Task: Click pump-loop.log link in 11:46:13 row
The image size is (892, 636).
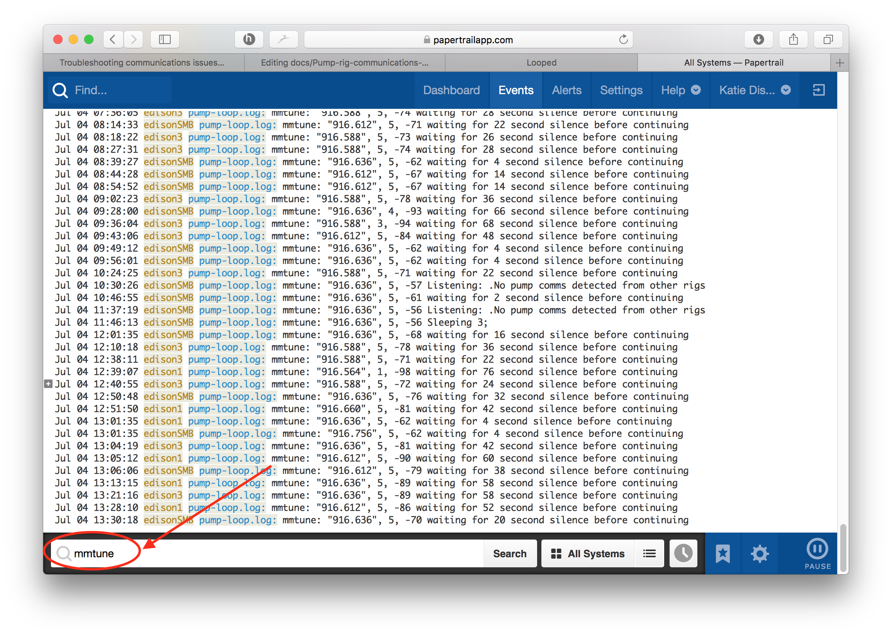Action: pyautogui.click(x=238, y=322)
